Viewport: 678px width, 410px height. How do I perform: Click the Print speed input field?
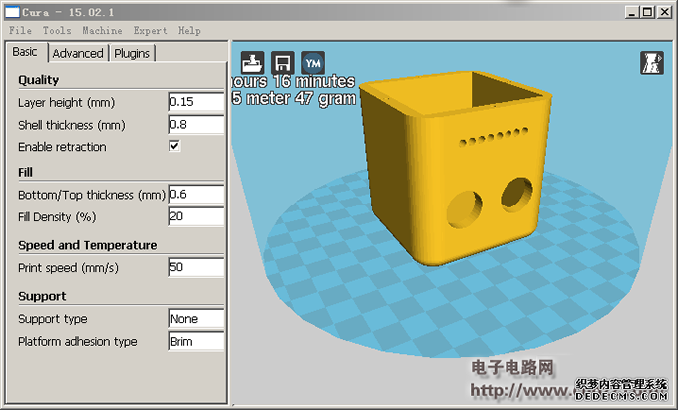point(195,267)
